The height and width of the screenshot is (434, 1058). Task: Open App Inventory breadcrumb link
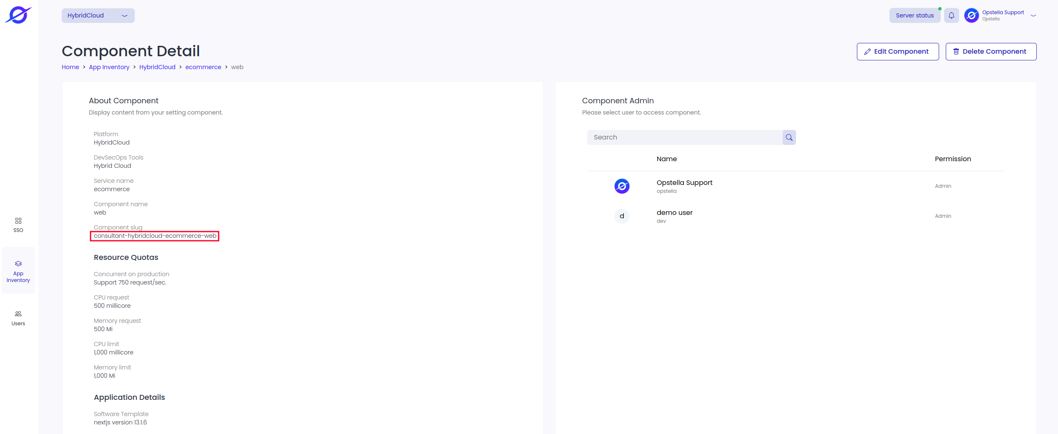pyautogui.click(x=109, y=67)
